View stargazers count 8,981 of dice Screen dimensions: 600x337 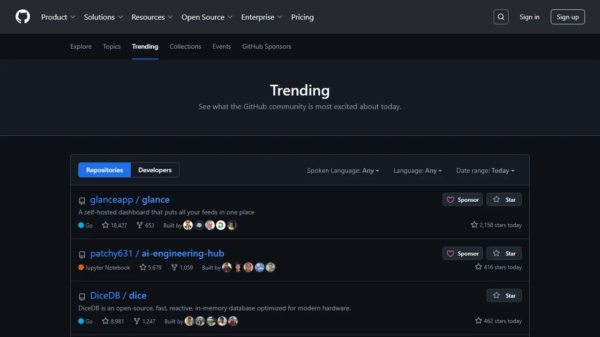(113, 321)
